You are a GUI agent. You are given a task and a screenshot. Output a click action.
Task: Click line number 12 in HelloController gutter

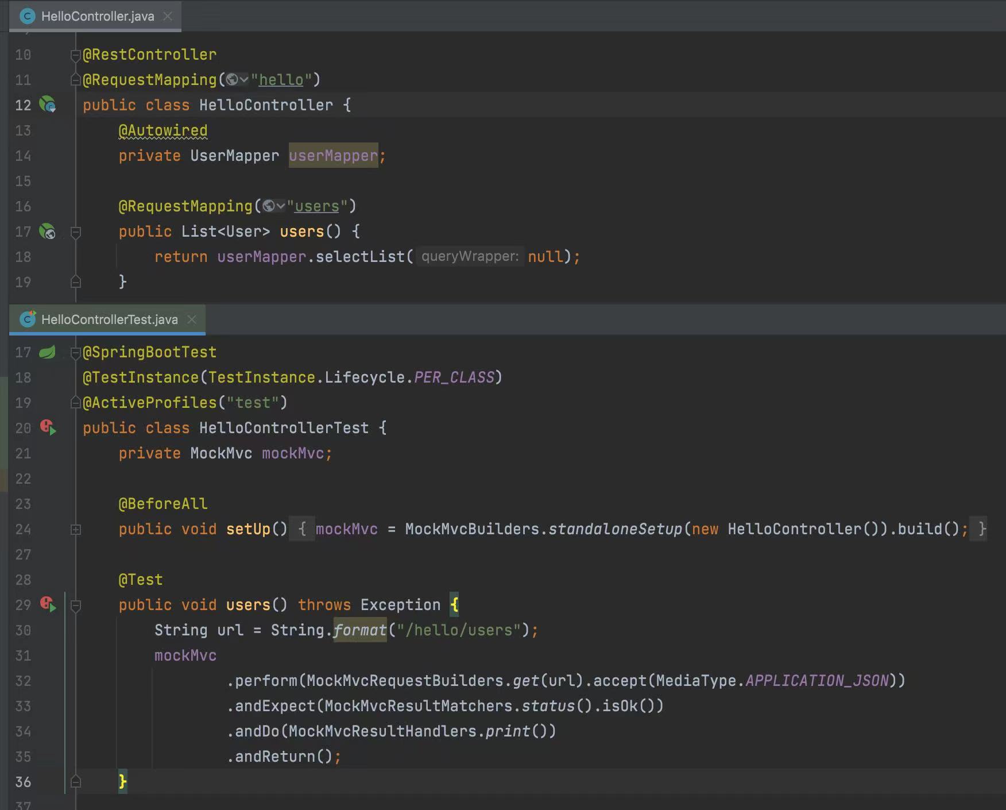pos(23,105)
